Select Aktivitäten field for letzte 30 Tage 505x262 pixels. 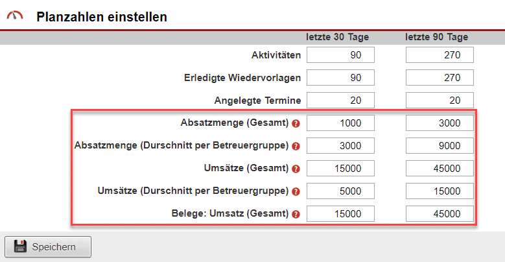[340, 55]
